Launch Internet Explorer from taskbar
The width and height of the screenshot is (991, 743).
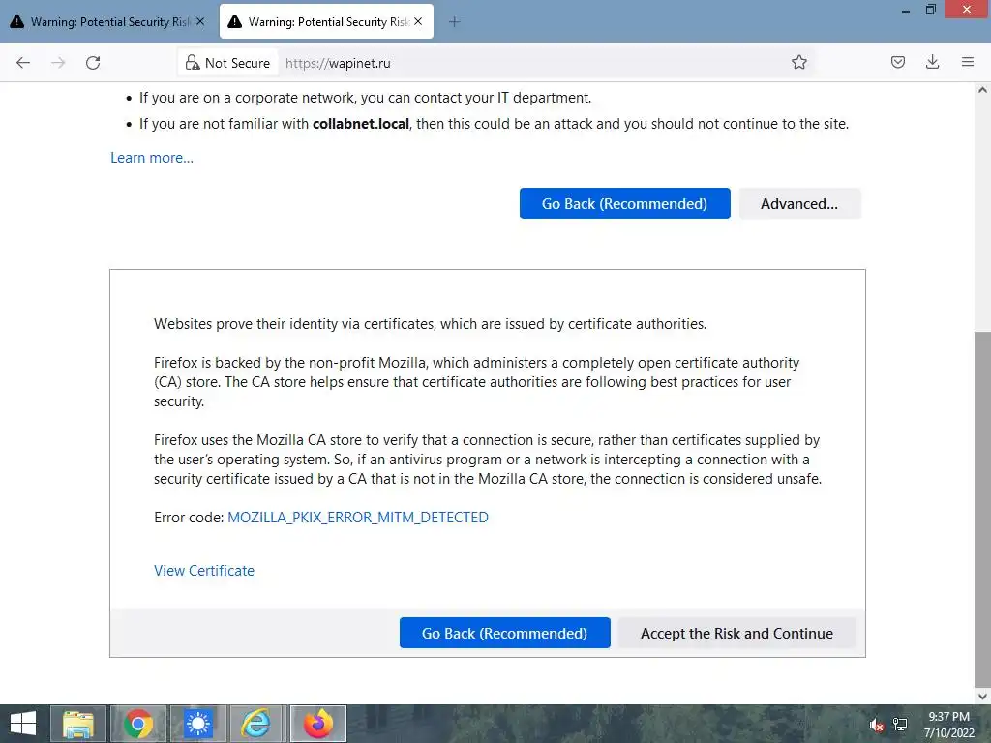257,724
